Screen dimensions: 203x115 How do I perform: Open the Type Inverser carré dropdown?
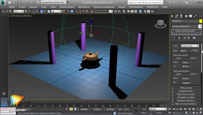[x=190, y=46]
